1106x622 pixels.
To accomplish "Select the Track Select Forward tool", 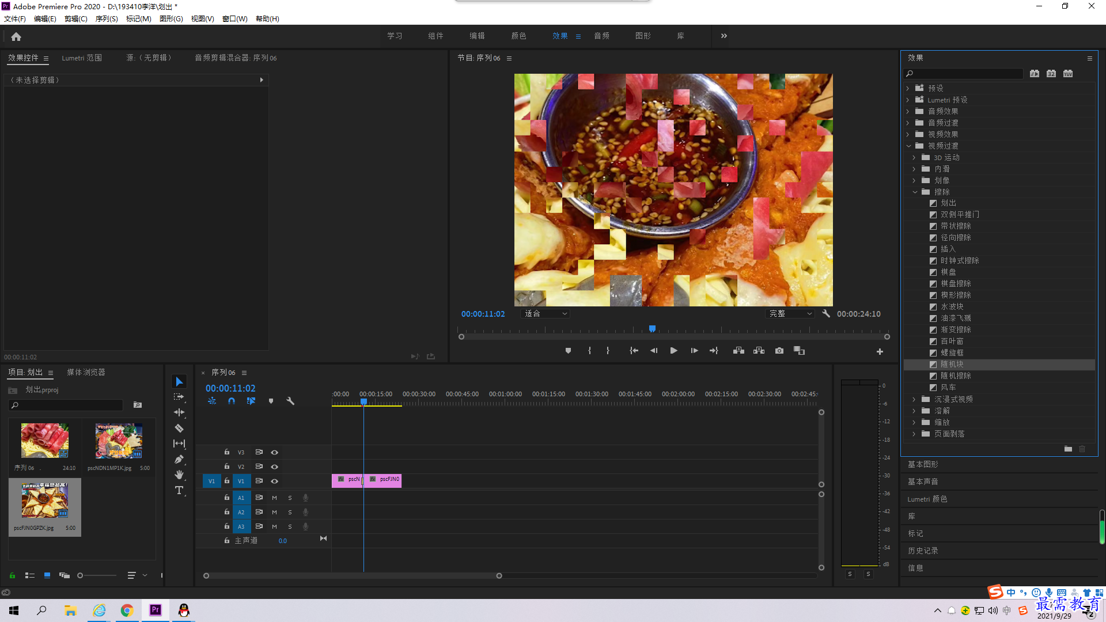I will pos(179,397).
